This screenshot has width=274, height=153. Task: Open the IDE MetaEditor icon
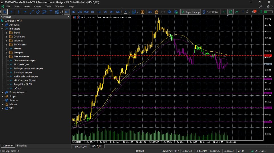tap(150, 12)
